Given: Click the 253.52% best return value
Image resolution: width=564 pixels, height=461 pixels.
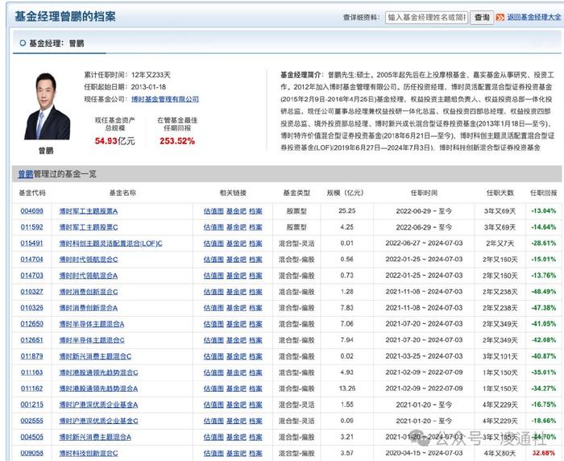Looking at the screenshot, I should tap(177, 141).
